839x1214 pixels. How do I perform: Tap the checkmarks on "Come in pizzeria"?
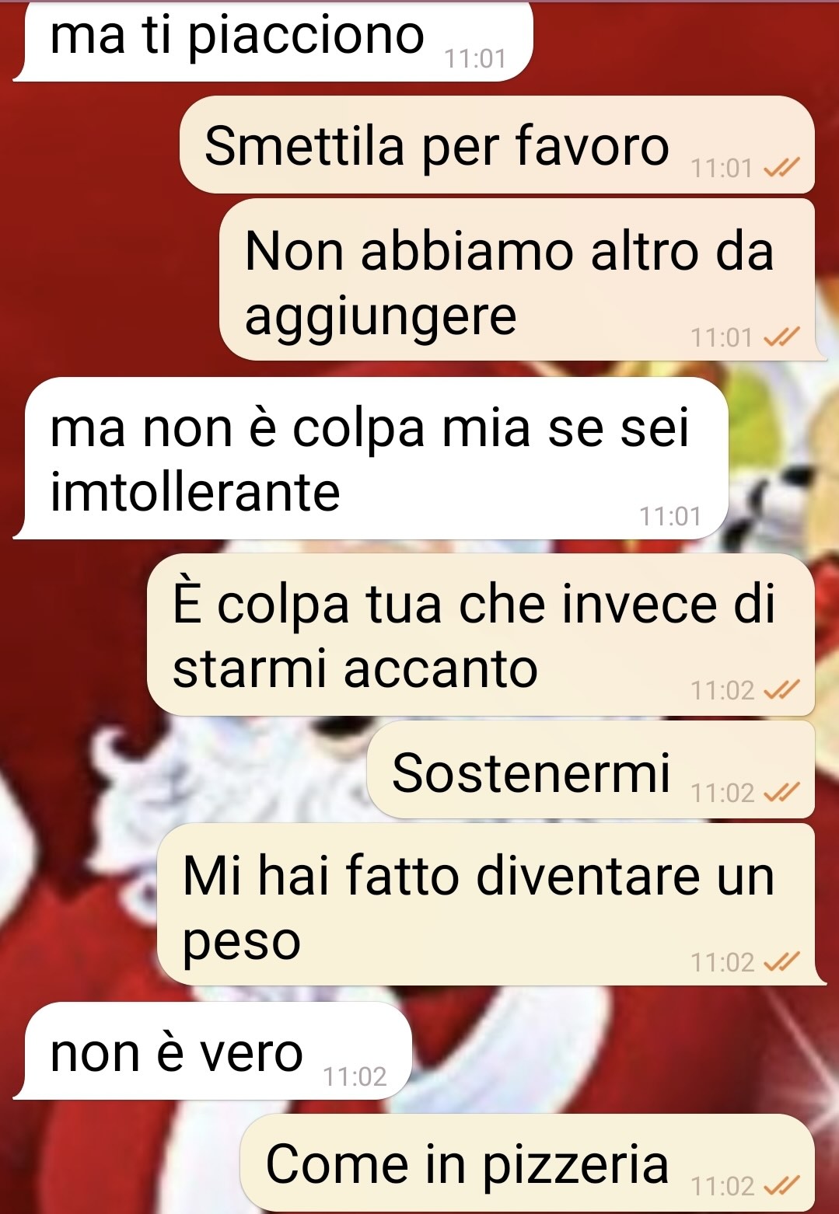point(781,1186)
